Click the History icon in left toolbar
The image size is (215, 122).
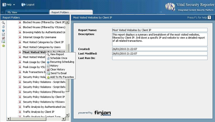click(x=3, y=34)
